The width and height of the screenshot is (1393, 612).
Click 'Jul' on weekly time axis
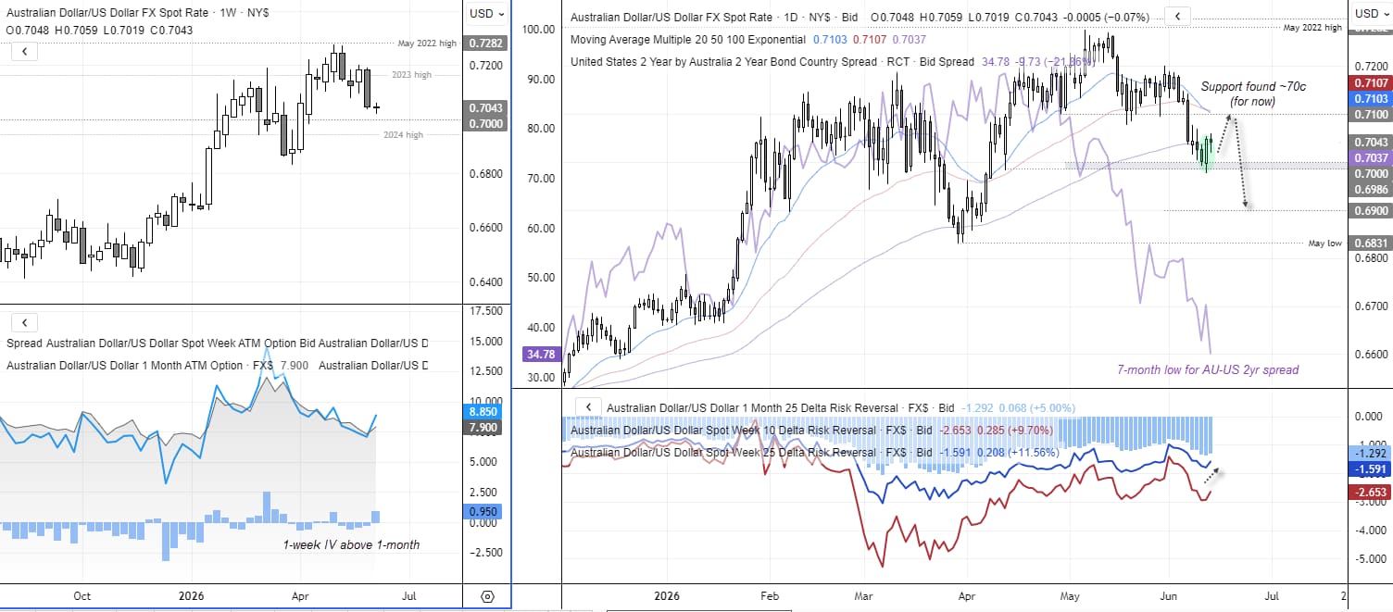pyautogui.click(x=408, y=596)
